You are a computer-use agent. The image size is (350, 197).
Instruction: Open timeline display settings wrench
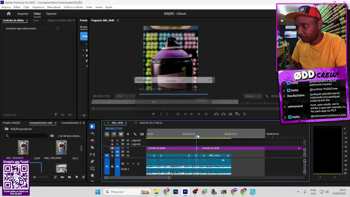tap(135, 134)
